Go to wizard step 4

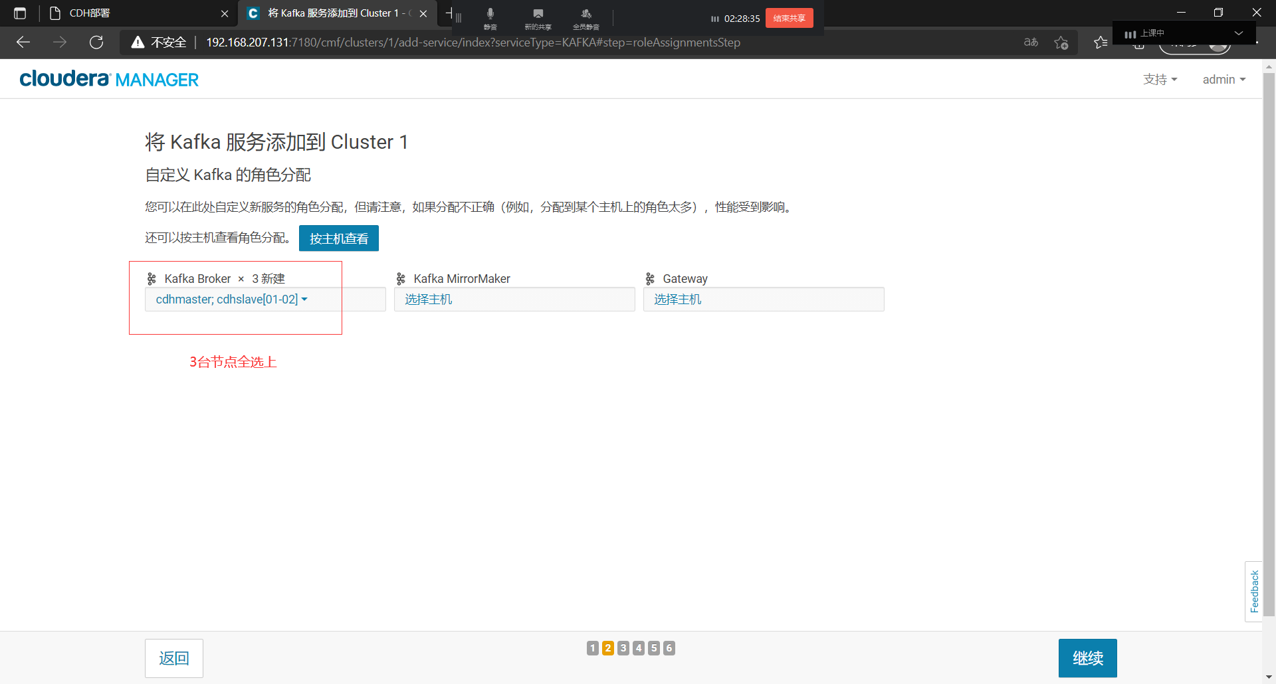tap(639, 648)
